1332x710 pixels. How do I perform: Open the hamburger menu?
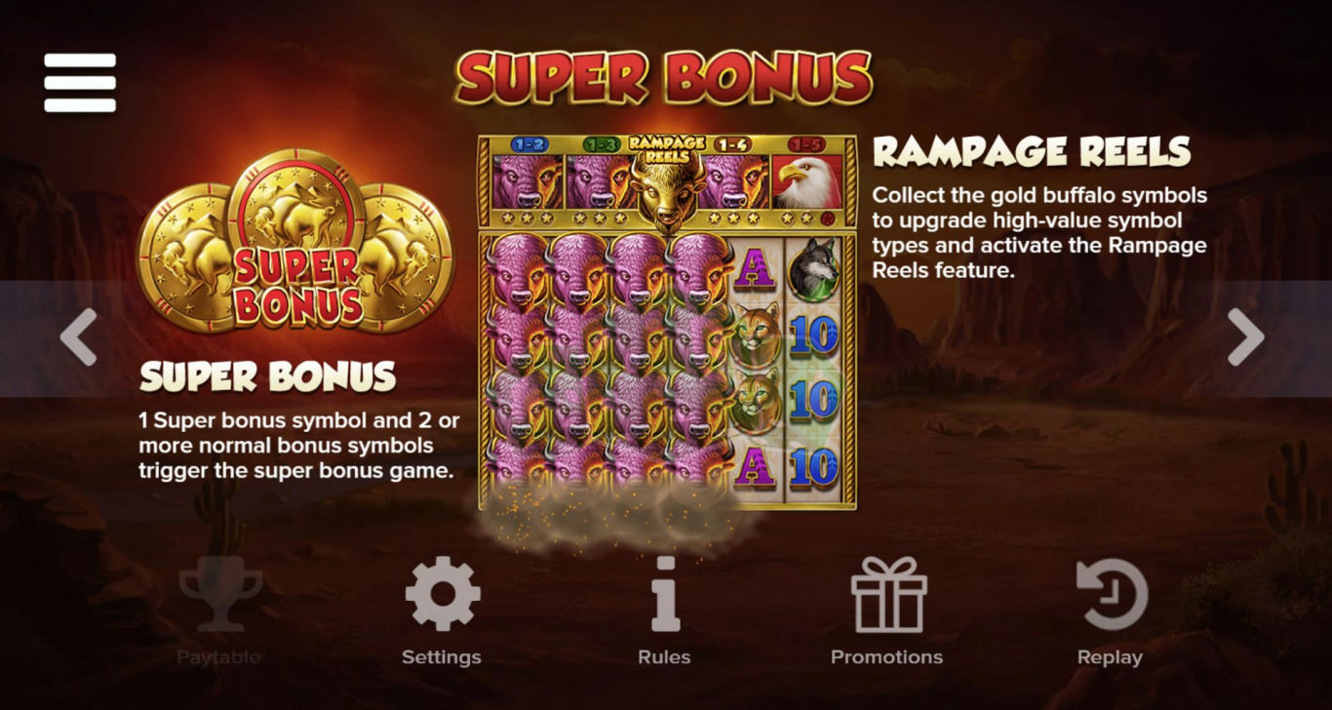pos(80,83)
